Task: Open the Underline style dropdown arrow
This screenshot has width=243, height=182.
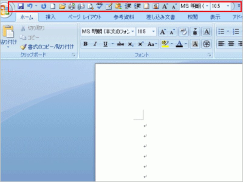Action: pyautogui.click(x=113, y=44)
